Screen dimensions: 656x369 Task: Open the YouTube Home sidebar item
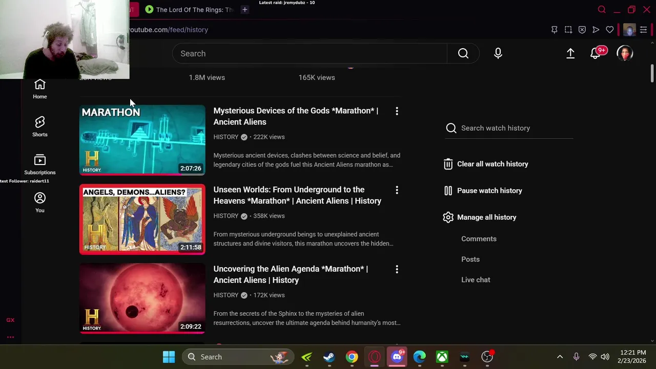click(39, 89)
